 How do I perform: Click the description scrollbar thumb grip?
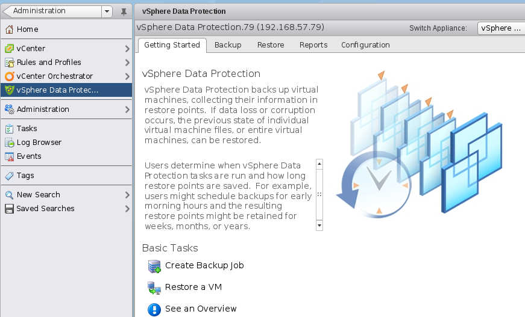pos(319,194)
